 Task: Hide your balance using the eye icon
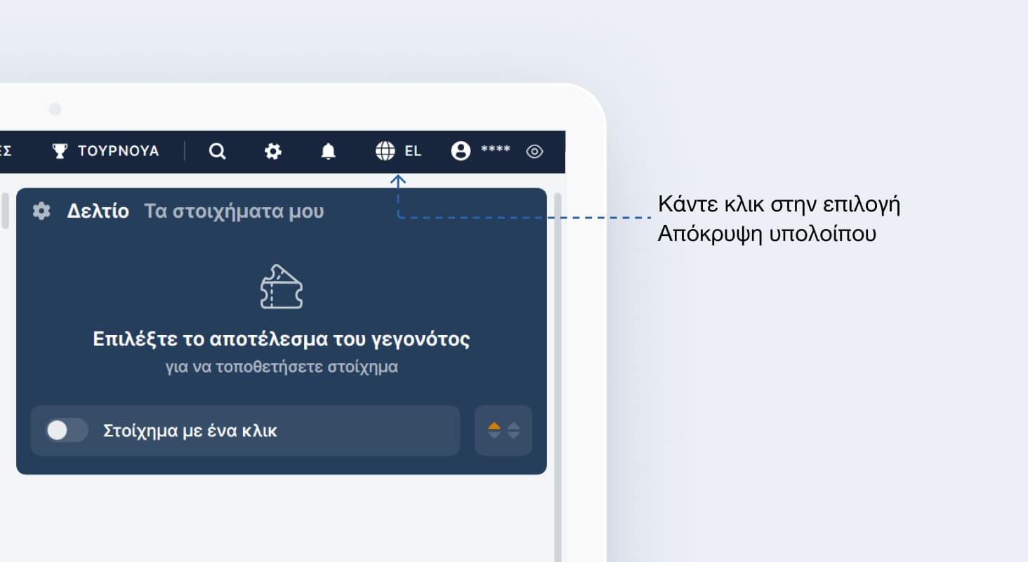coord(534,151)
